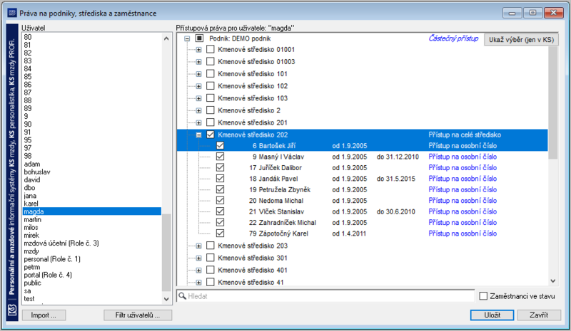Click the KS logo icon at sidebar bottom
Viewport: 571px width, 331px height.
point(12,310)
